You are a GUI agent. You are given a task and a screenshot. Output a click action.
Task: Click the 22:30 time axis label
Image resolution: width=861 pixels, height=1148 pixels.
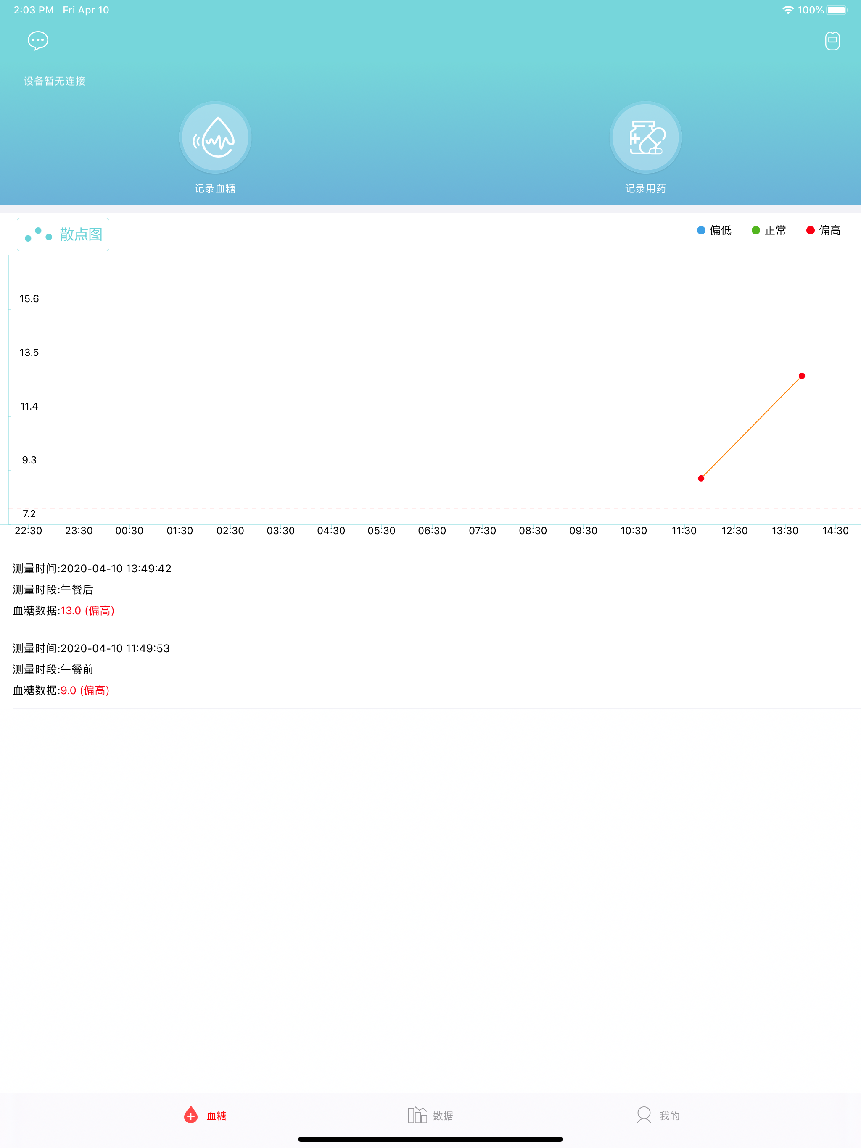pyautogui.click(x=29, y=531)
